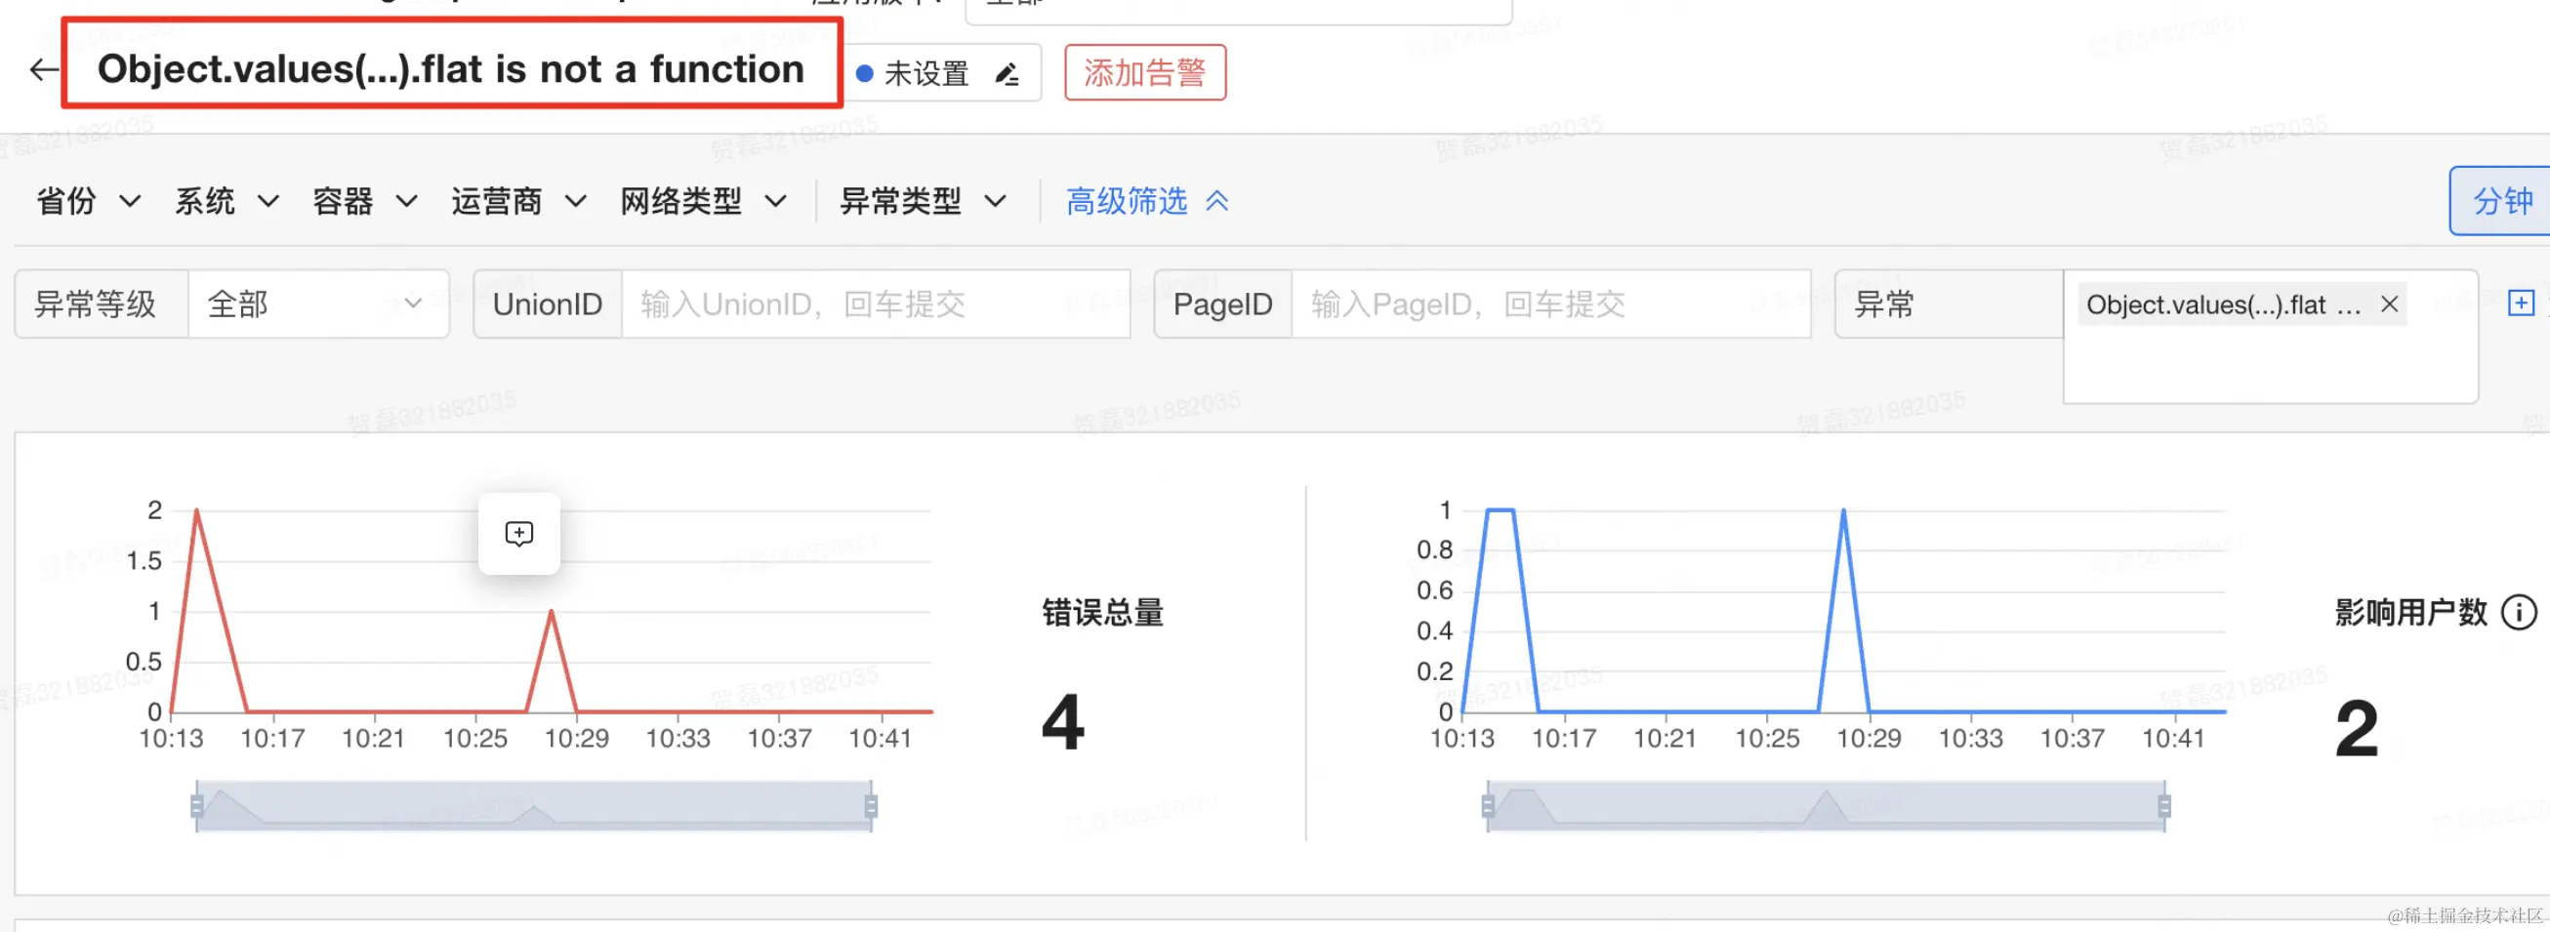Click the blue peak near 10:29 in the users chart
The height and width of the screenshot is (932, 2550).
point(1843,511)
